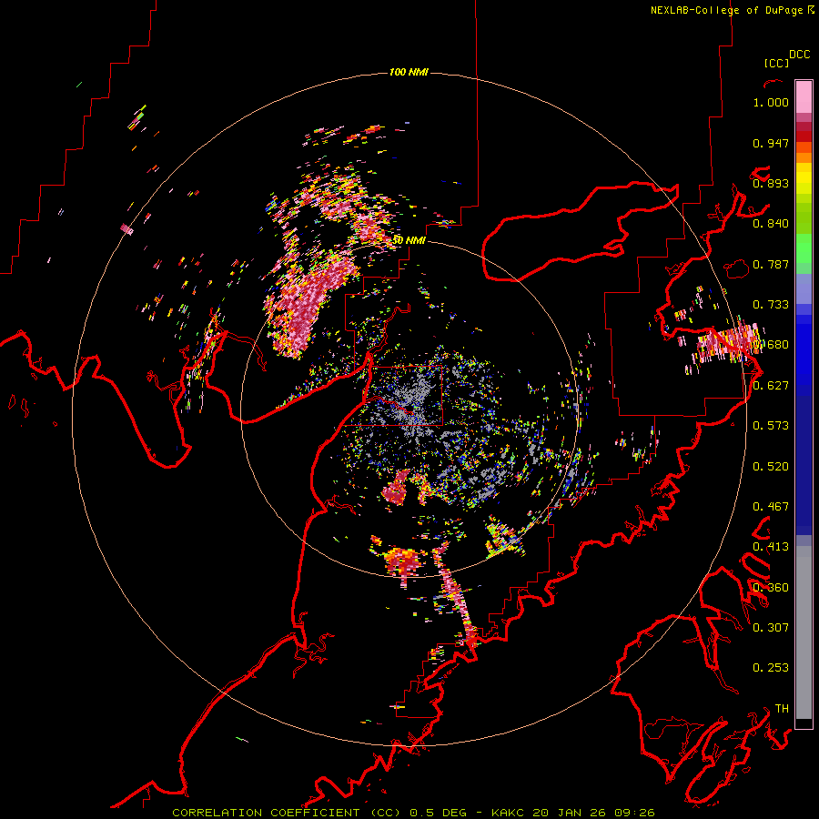The height and width of the screenshot is (819, 819).
Task: Select the 50 NMI range ring label
Action: [x=409, y=240]
